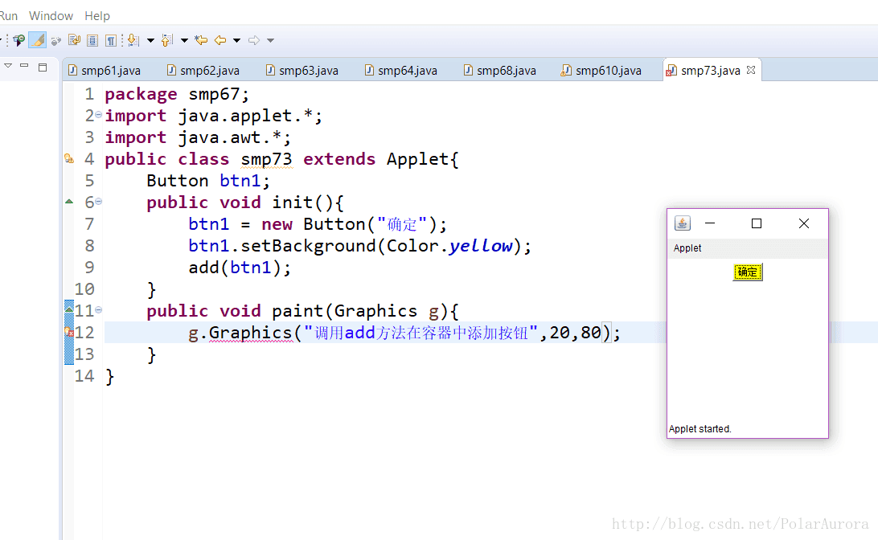Click line number 14 in the gutter

pyautogui.click(x=84, y=376)
